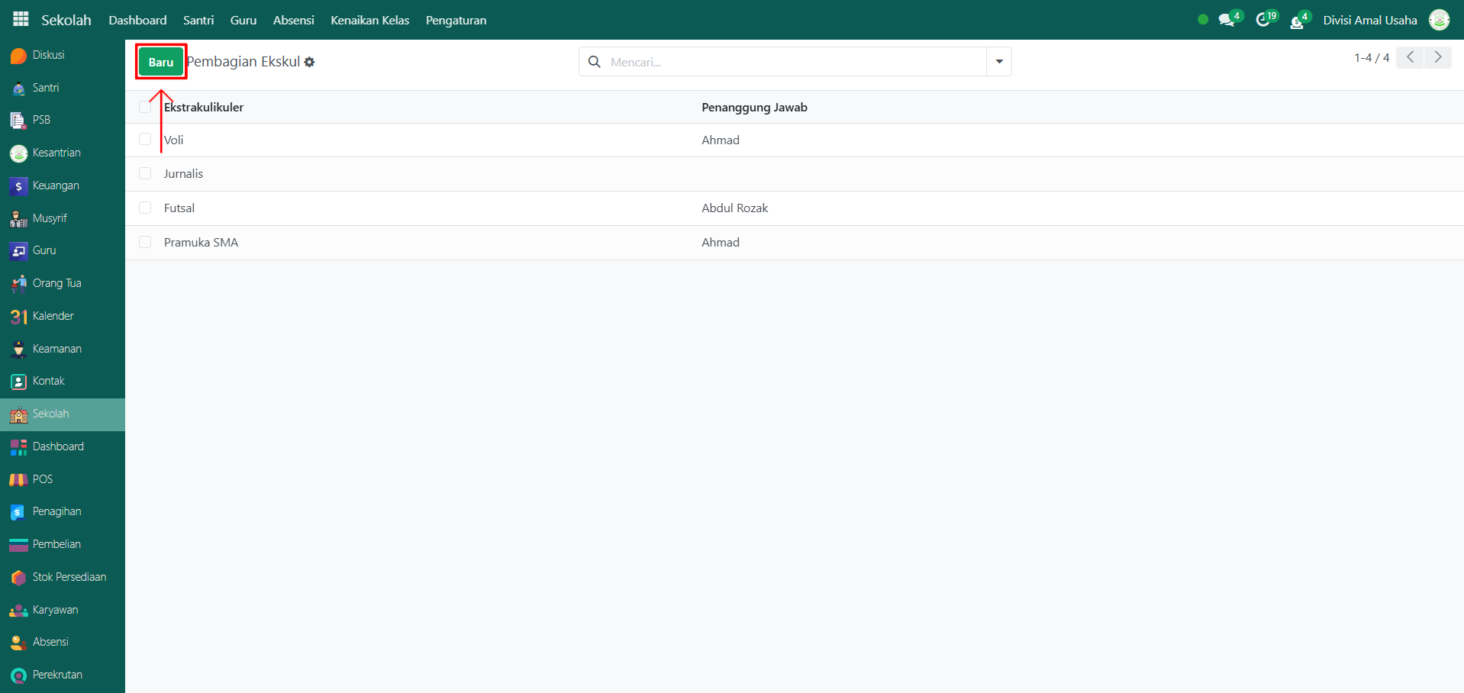Open the Kenaikan Kelas menu

(369, 21)
